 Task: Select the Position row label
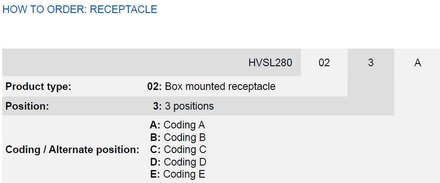(x=27, y=106)
